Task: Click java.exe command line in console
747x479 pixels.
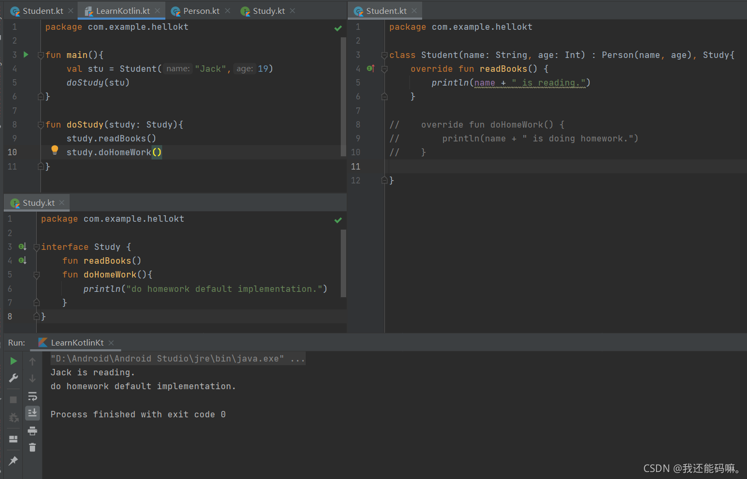Action: coord(178,359)
